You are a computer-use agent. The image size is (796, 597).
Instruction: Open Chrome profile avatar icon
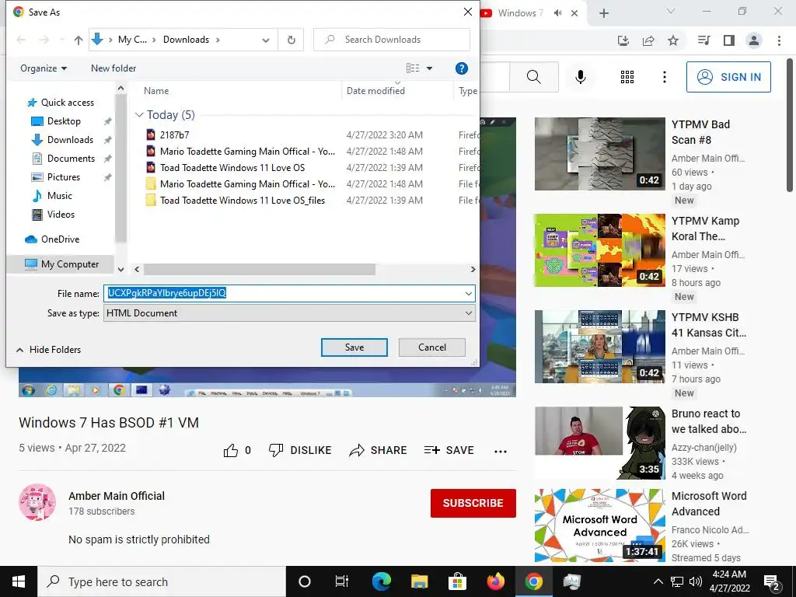754,40
